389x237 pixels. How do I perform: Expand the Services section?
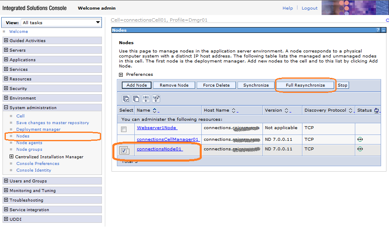6,69
